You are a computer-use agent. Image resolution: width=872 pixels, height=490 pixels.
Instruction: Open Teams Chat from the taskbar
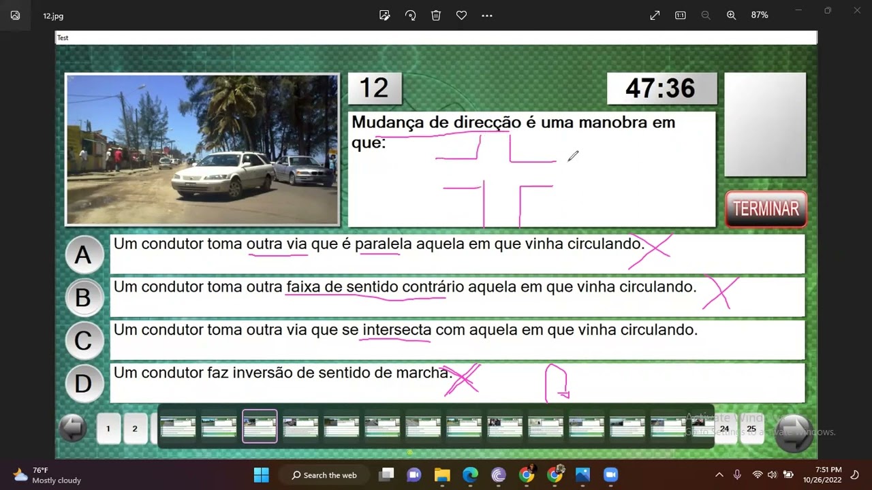[x=414, y=475]
